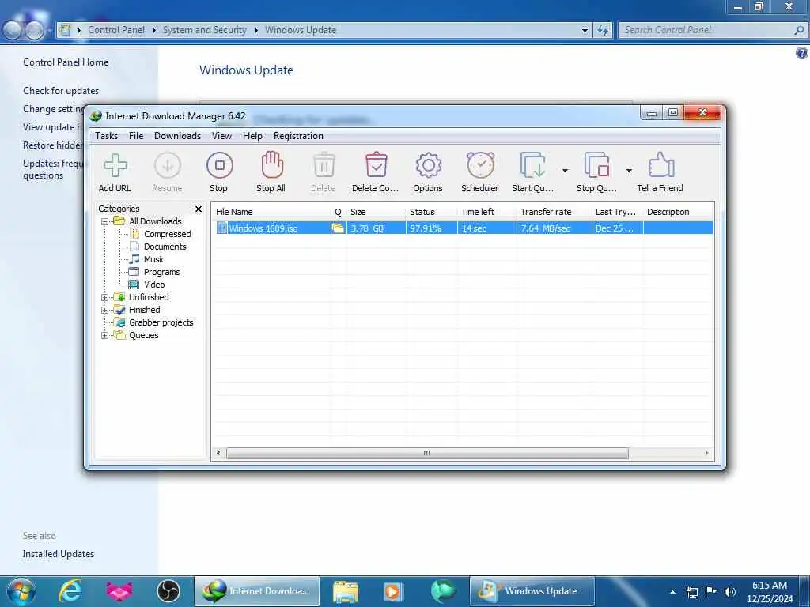Click the Tell a Friend thumbs-up icon
Viewport: 810px width, 607px height.
(x=660, y=164)
